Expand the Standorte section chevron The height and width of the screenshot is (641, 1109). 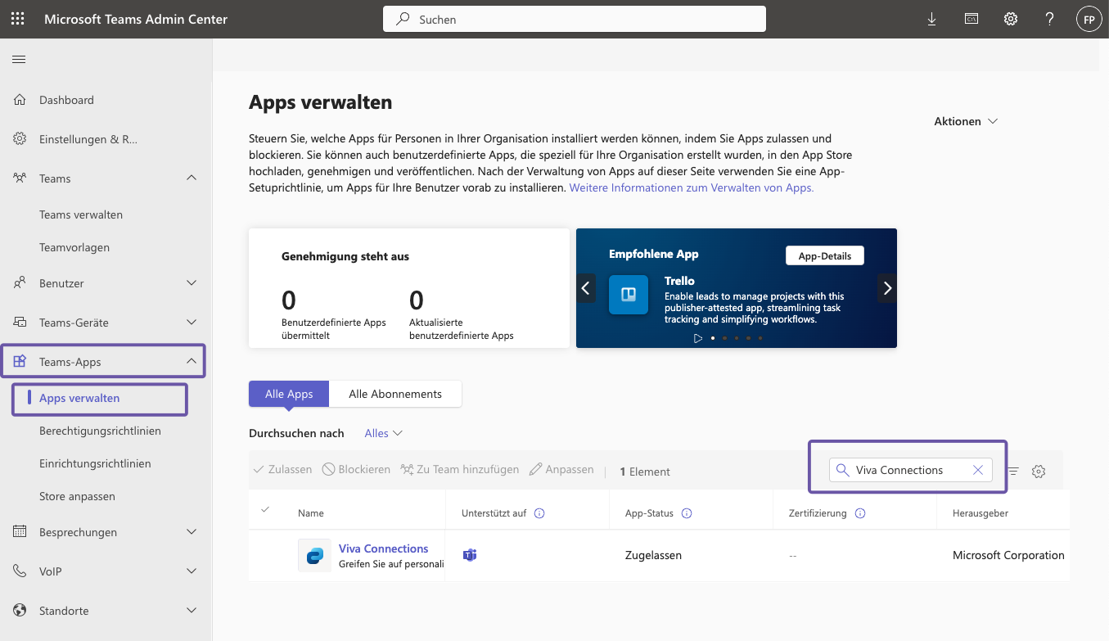[x=192, y=611]
